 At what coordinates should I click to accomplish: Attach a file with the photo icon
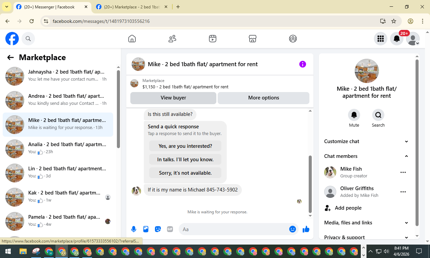point(146,229)
